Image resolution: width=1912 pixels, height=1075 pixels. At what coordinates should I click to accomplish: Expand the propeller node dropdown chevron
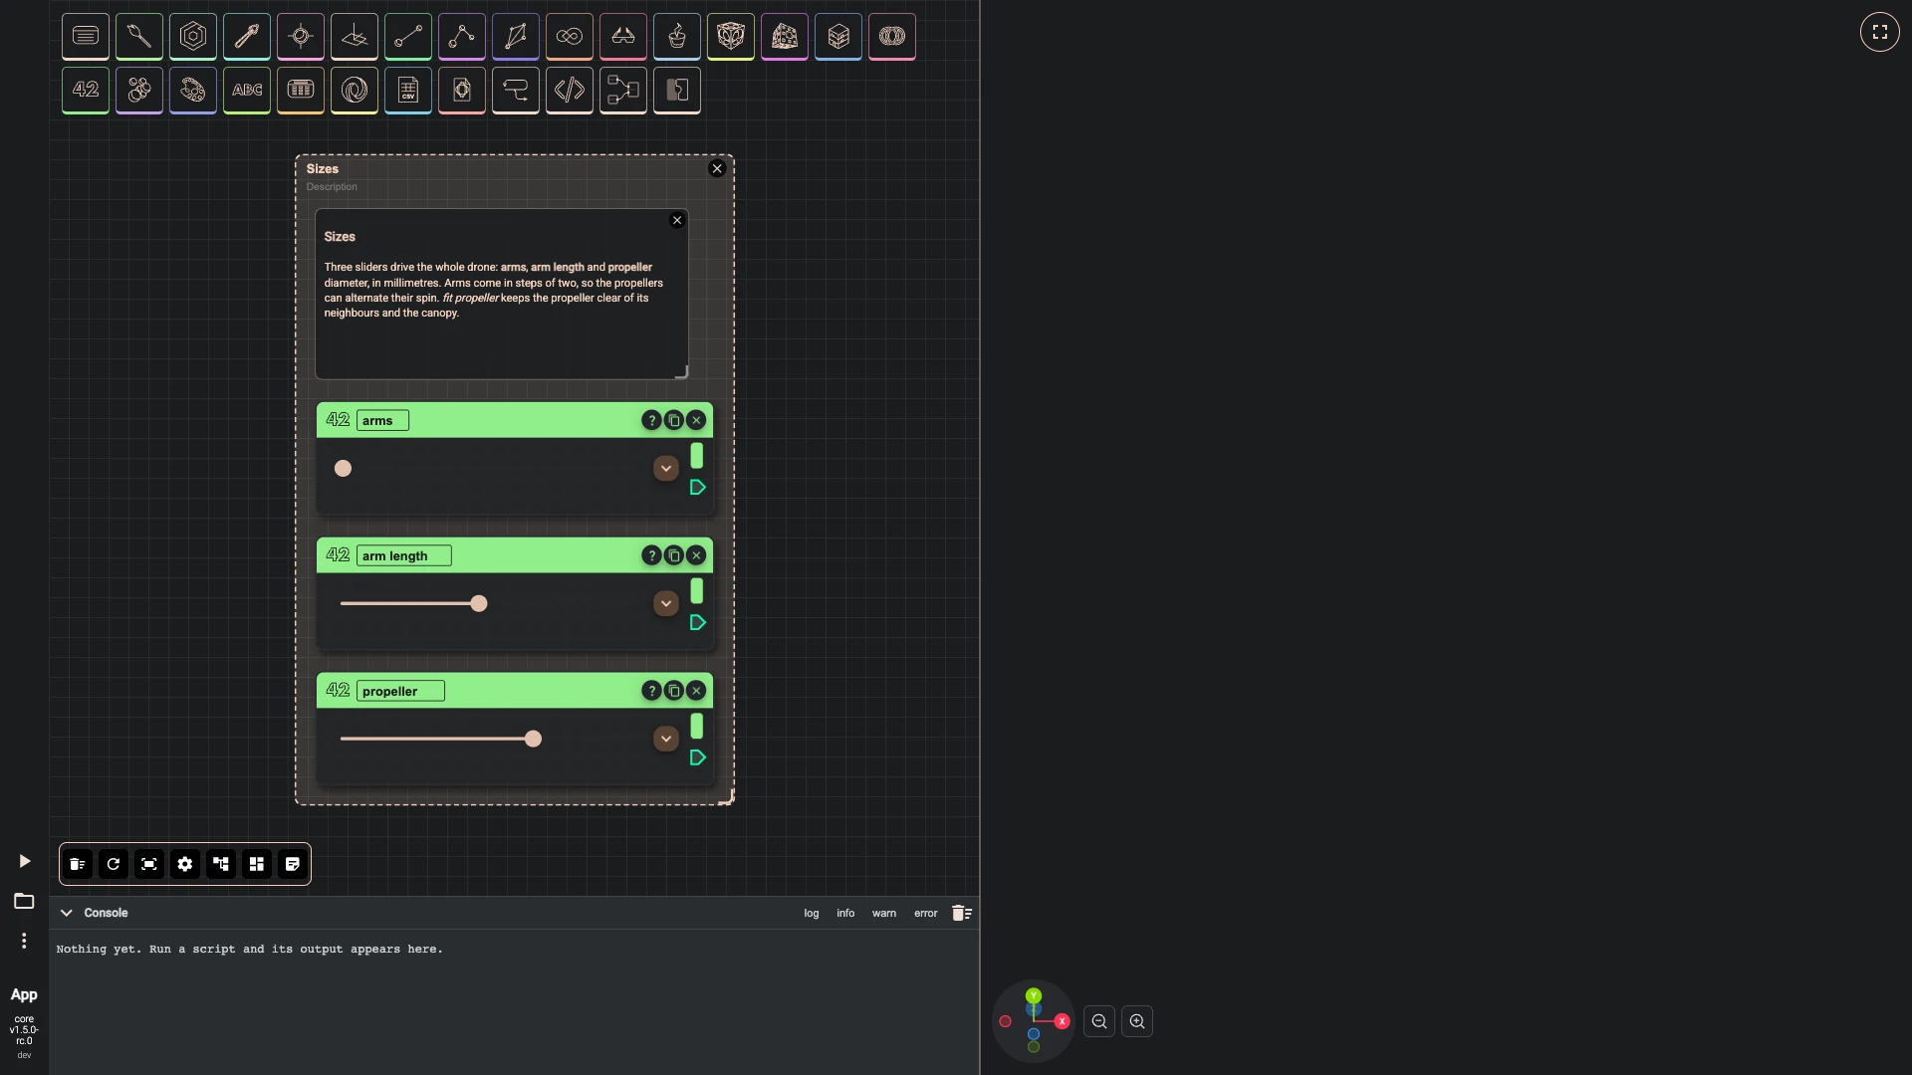coord(666,739)
